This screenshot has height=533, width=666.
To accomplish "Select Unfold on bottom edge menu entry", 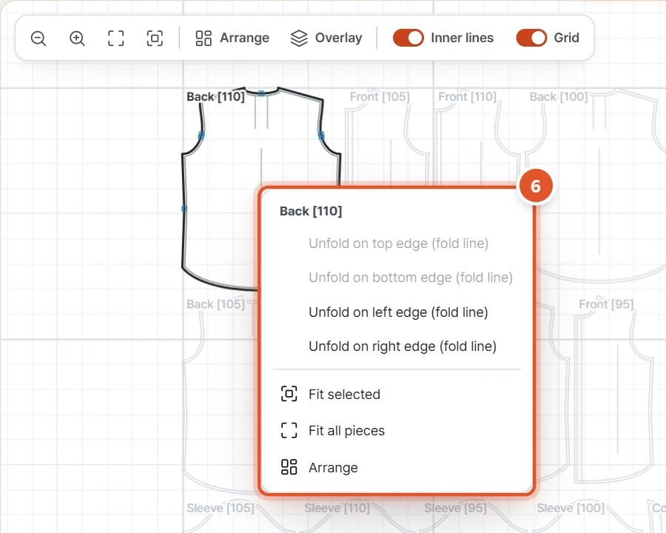I will point(397,277).
